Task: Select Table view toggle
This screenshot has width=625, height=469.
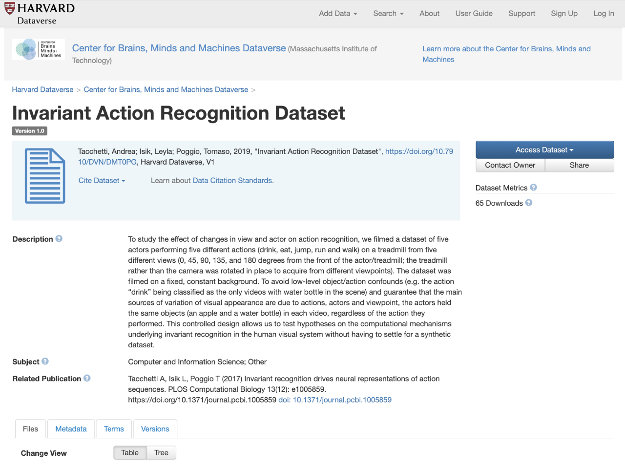Action: coord(130,453)
